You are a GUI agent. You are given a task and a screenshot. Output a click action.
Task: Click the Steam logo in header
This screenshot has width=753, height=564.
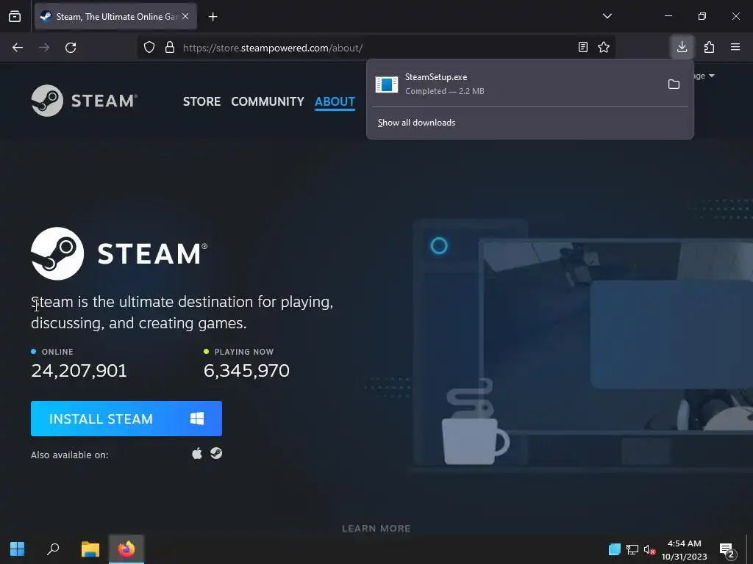click(85, 101)
